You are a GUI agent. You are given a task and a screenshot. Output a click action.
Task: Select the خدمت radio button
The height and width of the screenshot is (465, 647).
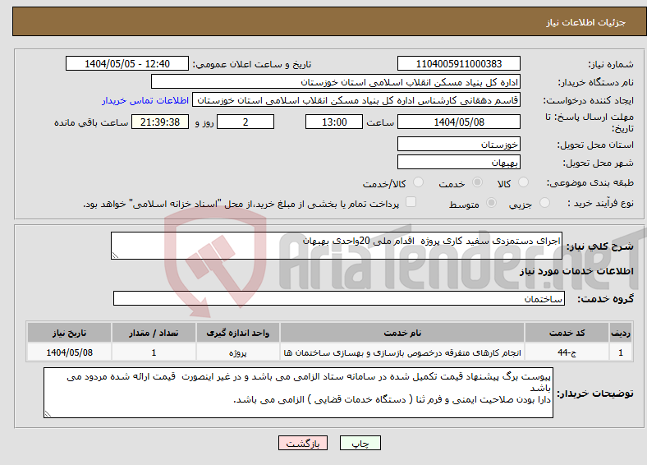(x=477, y=182)
